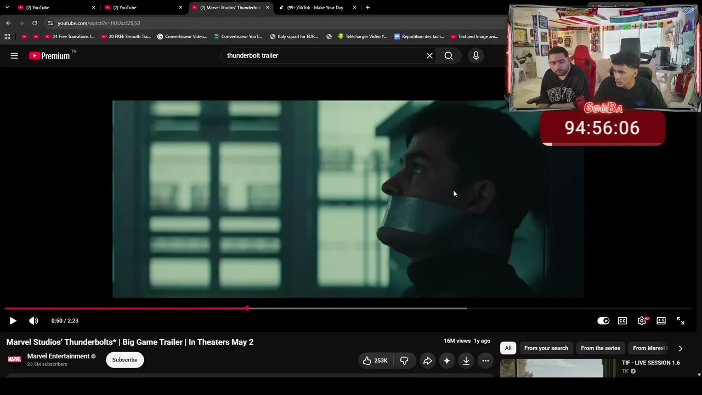Switch to the second YouTube browser tab

pyautogui.click(x=143, y=8)
